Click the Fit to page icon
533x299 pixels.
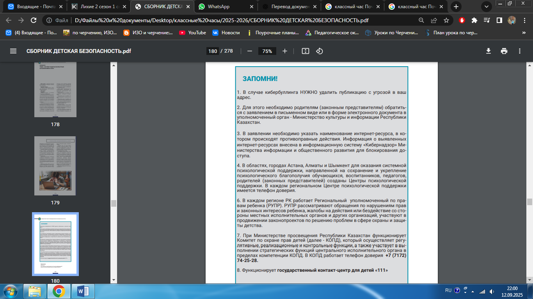306,51
